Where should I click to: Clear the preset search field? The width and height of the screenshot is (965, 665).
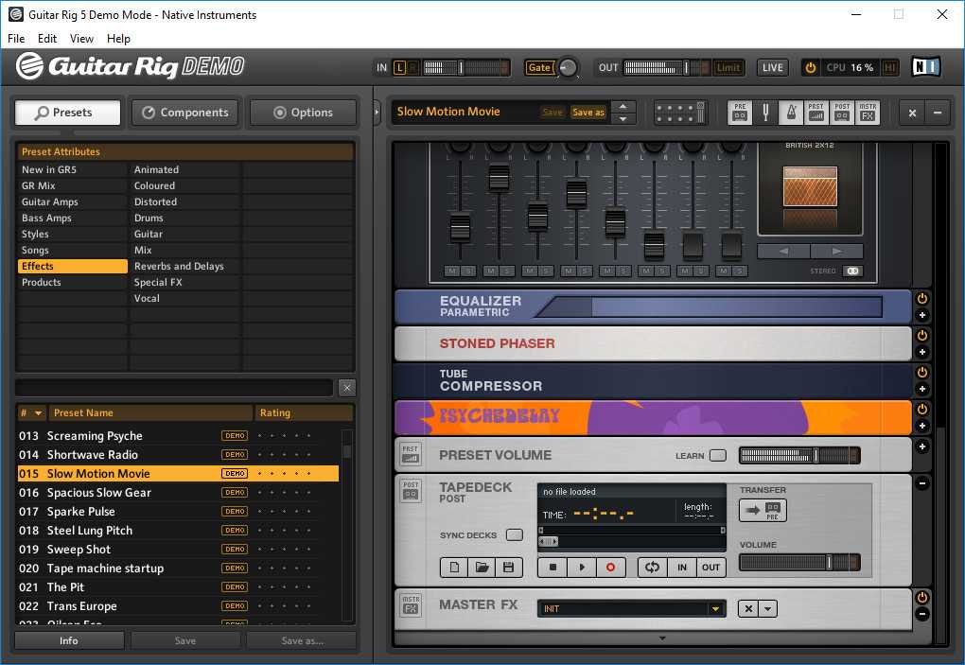[347, 388]
